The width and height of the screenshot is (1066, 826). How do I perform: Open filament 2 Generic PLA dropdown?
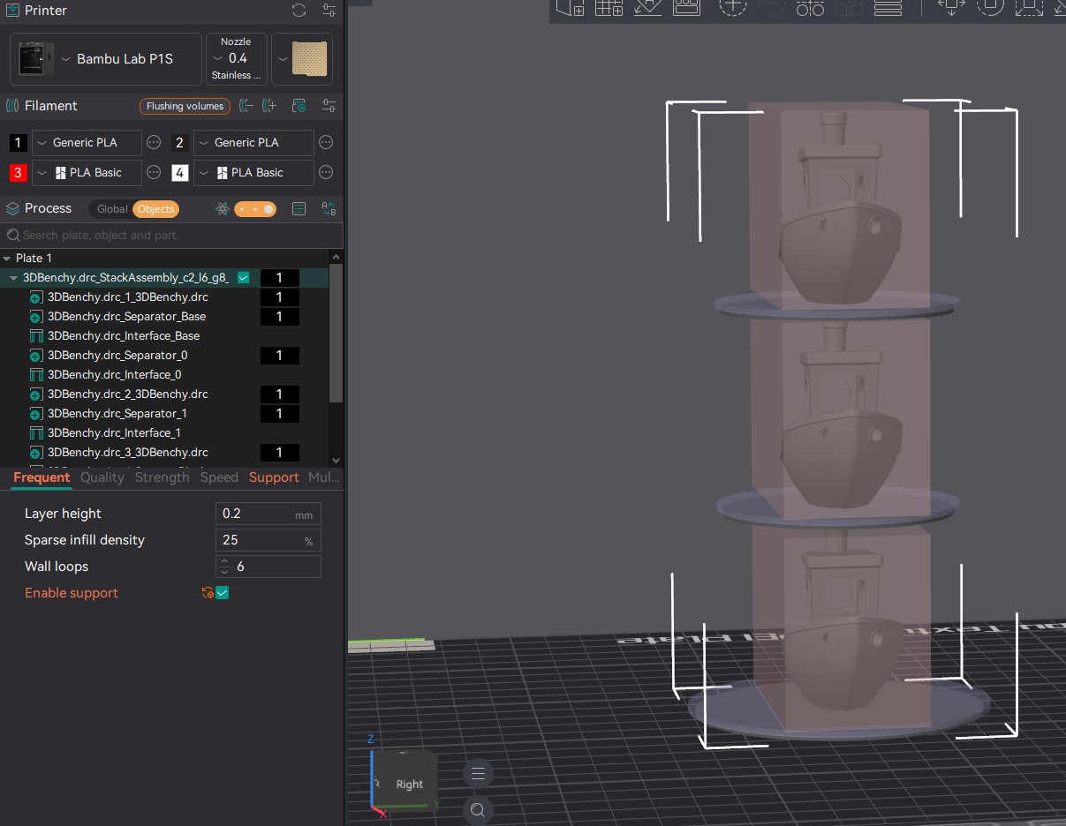coord(253,142)
